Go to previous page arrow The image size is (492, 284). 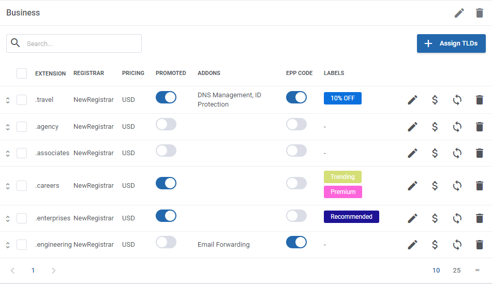[12, 271]
